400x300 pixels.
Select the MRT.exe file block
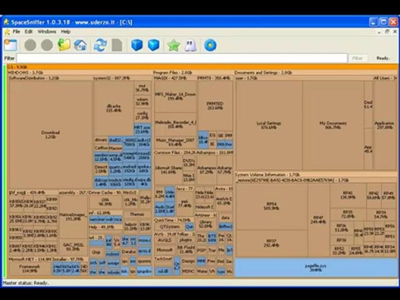142,129
